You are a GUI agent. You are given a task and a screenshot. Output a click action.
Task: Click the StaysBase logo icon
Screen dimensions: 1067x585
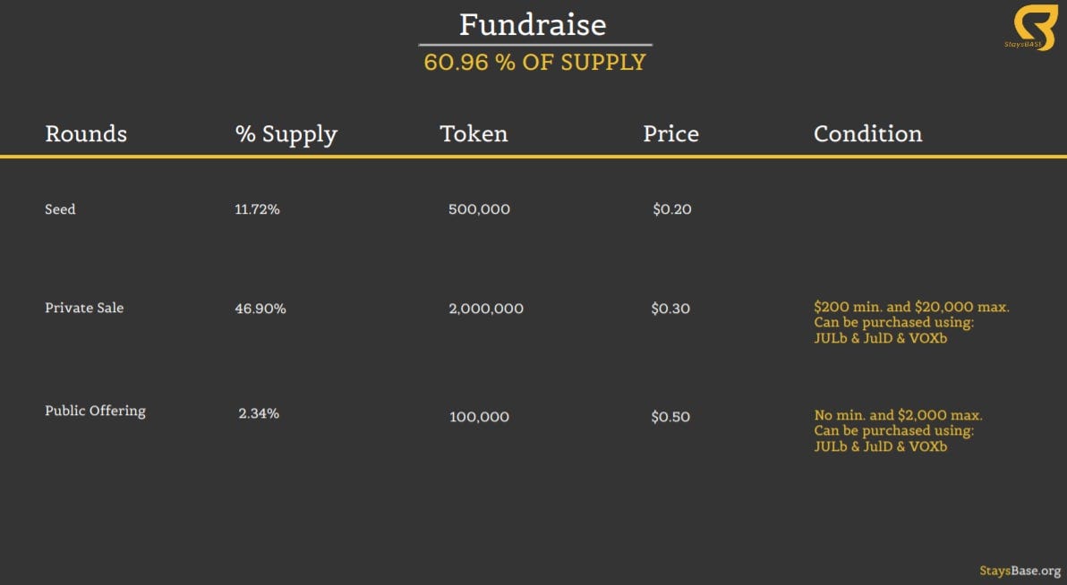click(1035, 28)
